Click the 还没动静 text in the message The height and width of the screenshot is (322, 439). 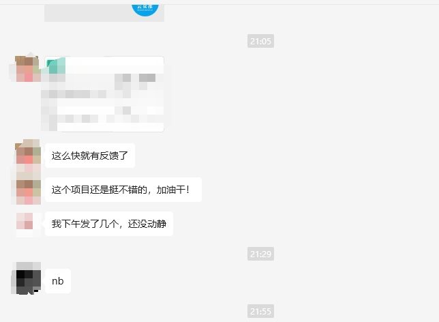point(147,224)
